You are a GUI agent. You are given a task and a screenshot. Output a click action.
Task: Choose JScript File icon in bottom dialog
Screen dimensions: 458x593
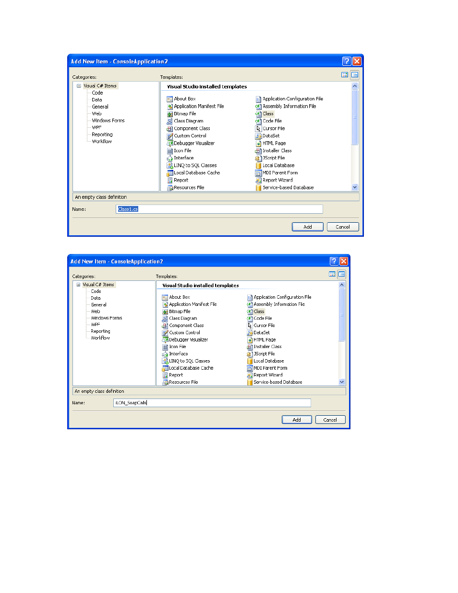[250, 354]
